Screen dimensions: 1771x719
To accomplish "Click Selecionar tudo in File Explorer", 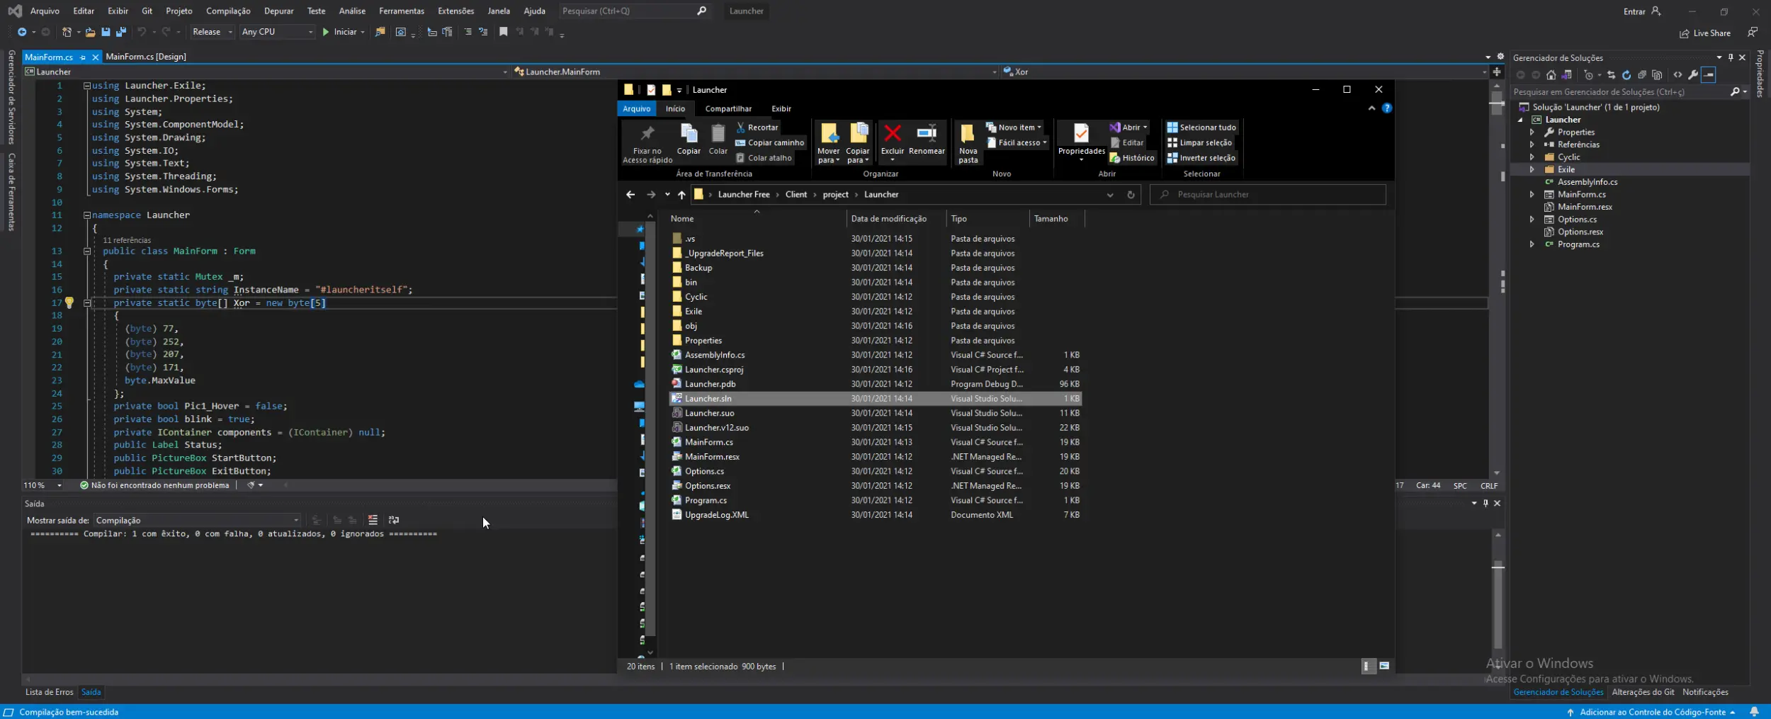I will click(1201, 128).
